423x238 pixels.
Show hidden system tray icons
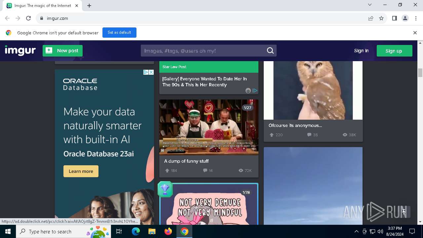356,231
